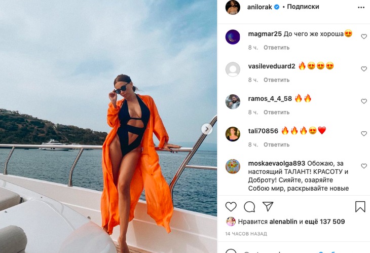
Task: Click the Подписки following button
Action: (303, 7)
